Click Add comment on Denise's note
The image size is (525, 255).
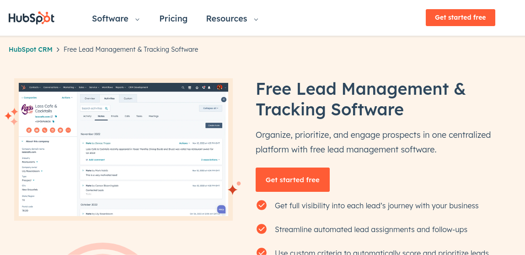pyautogui.click(x=96, y=160)
